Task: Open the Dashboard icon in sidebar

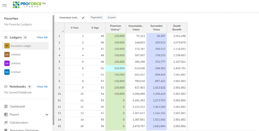Action: 6,106
